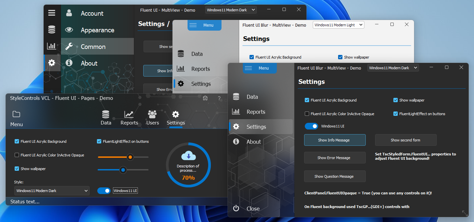Click Reports chart icon in dark Blur window
The image size is (474, 222).
pyautogui.click(x=236, y=111)
